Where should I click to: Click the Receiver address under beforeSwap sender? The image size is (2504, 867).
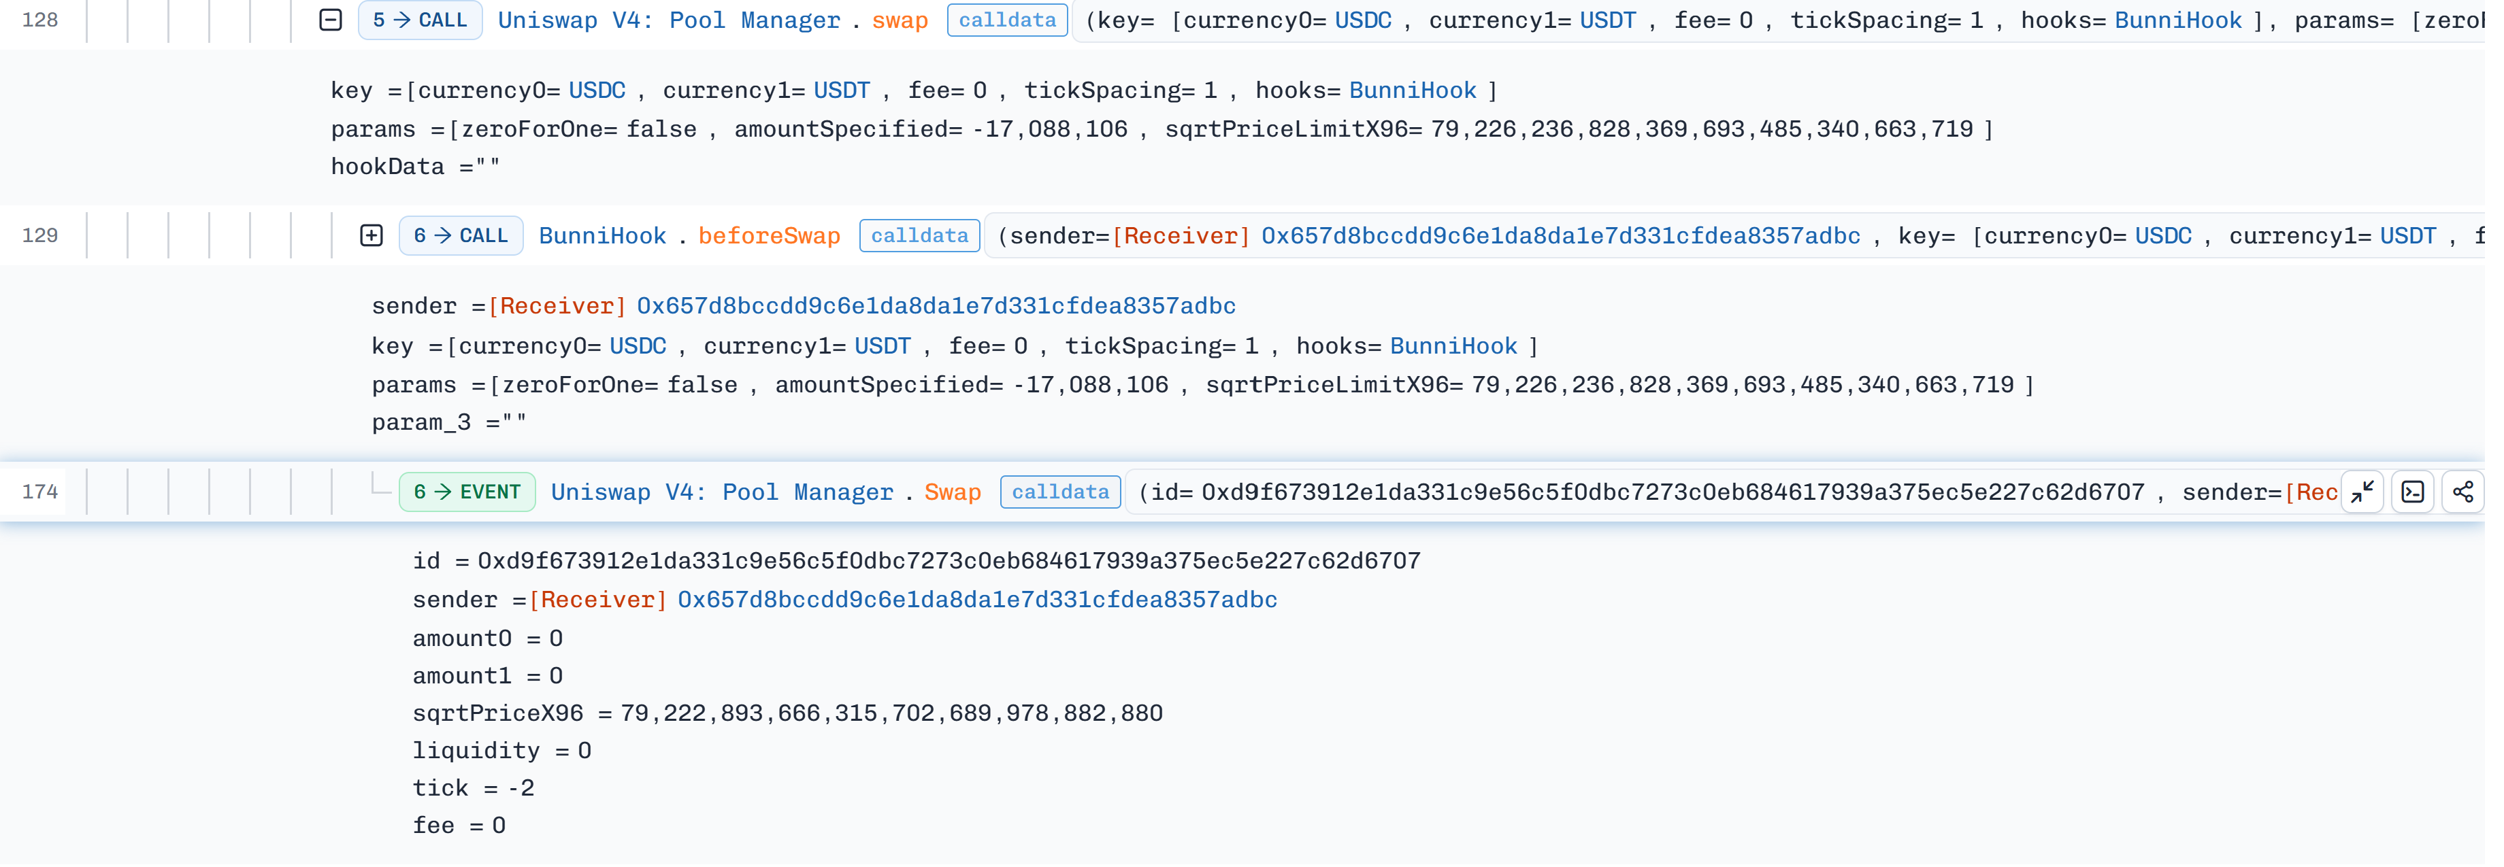[935, 306]
